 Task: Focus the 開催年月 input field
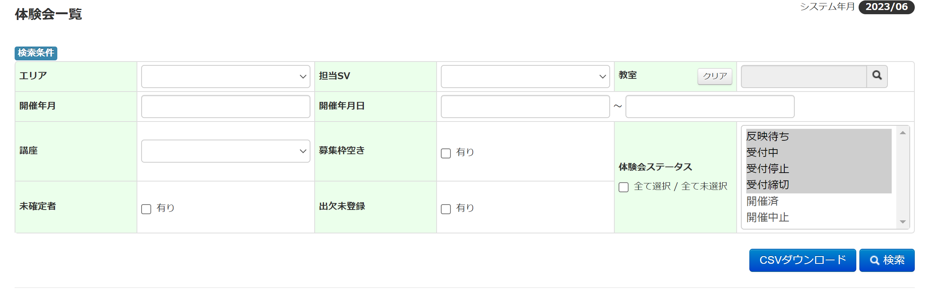coord(225,107)
